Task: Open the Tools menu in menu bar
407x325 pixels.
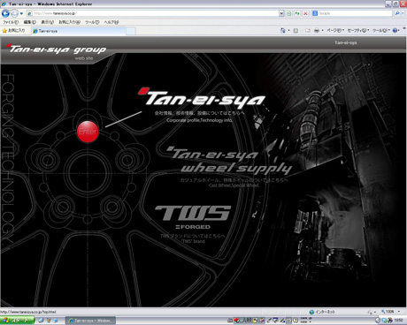Action: pos(92,22)
